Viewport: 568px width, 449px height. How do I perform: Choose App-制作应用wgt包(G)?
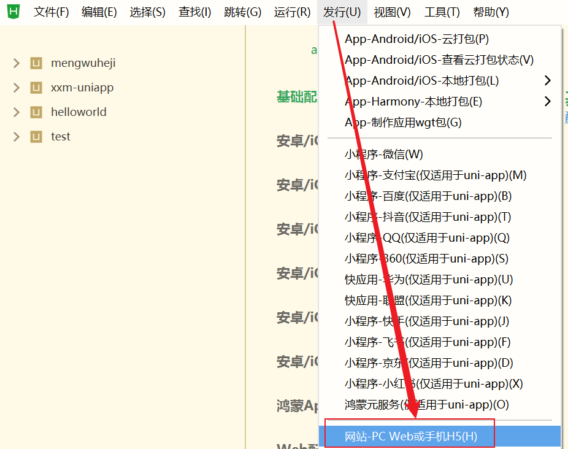tap(440, 123)
